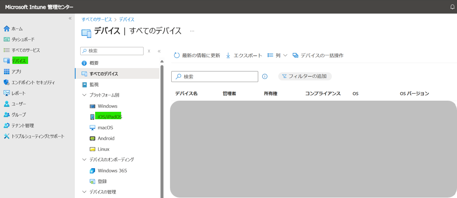Screen dimensions: 457x198
Task: Click the Linux platform icon
Action: tap(92, 149)
